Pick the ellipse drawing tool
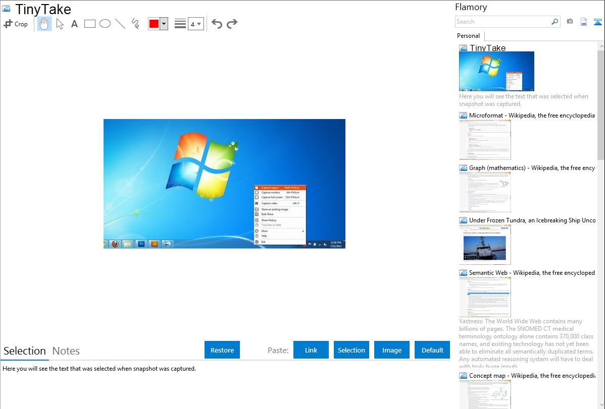This screenshot has height=409, width=605. (105, 24)
